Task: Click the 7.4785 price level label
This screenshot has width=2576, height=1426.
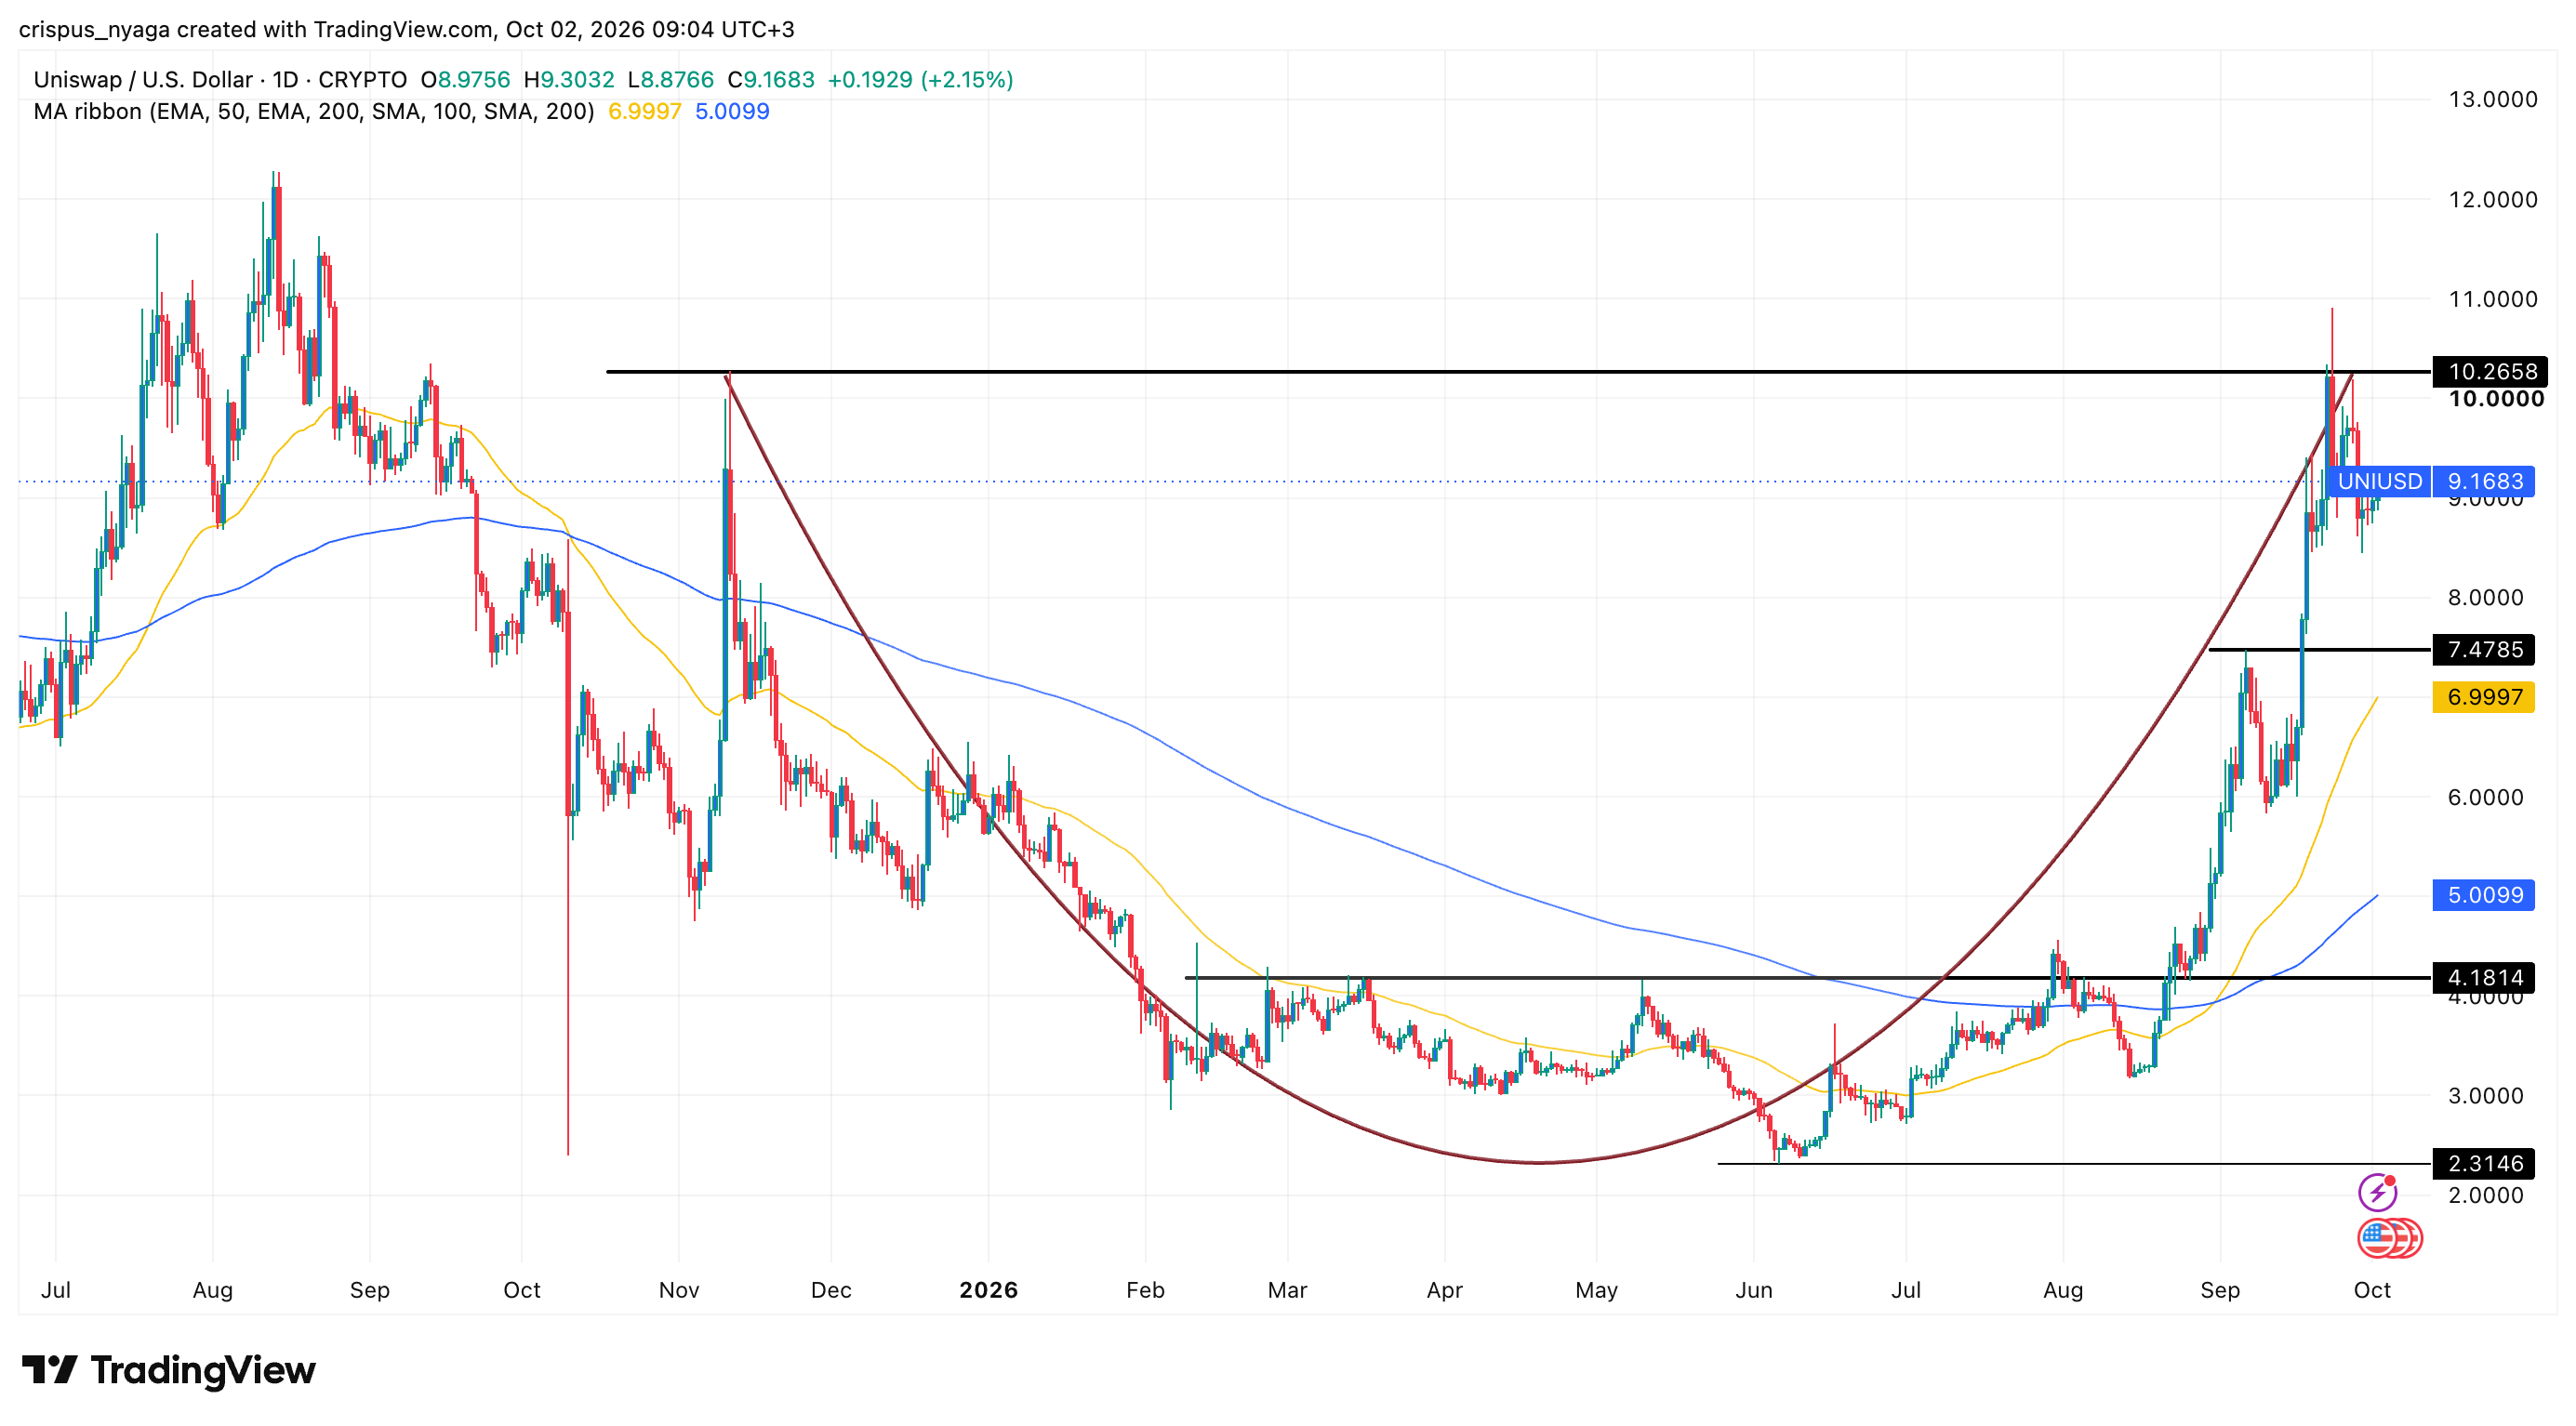Action: tap(2484, 650)
